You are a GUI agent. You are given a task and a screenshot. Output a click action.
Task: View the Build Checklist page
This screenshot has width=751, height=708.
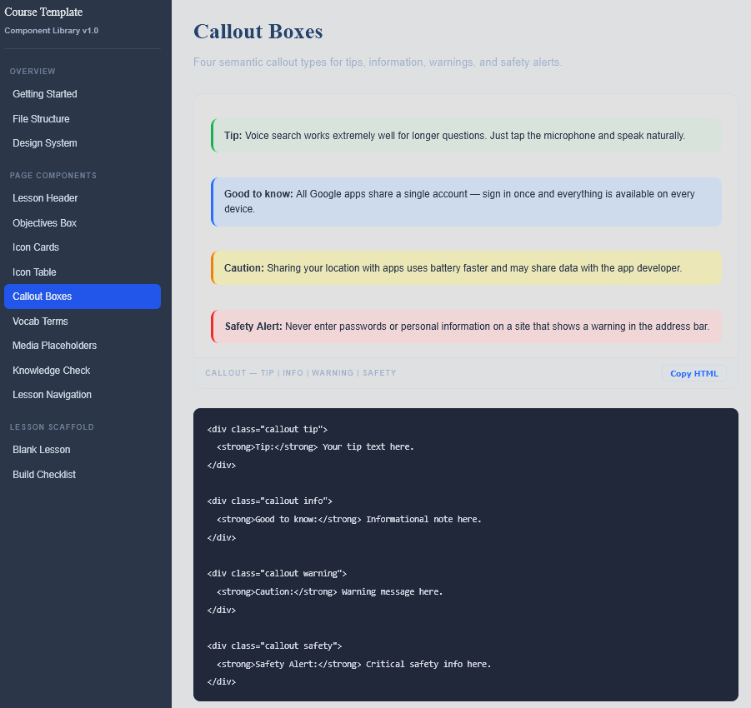point(44,475)
